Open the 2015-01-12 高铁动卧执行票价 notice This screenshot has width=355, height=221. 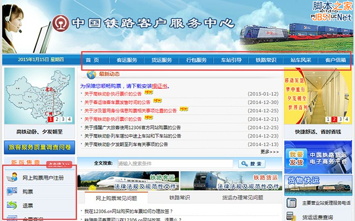(x=113, y=94)
